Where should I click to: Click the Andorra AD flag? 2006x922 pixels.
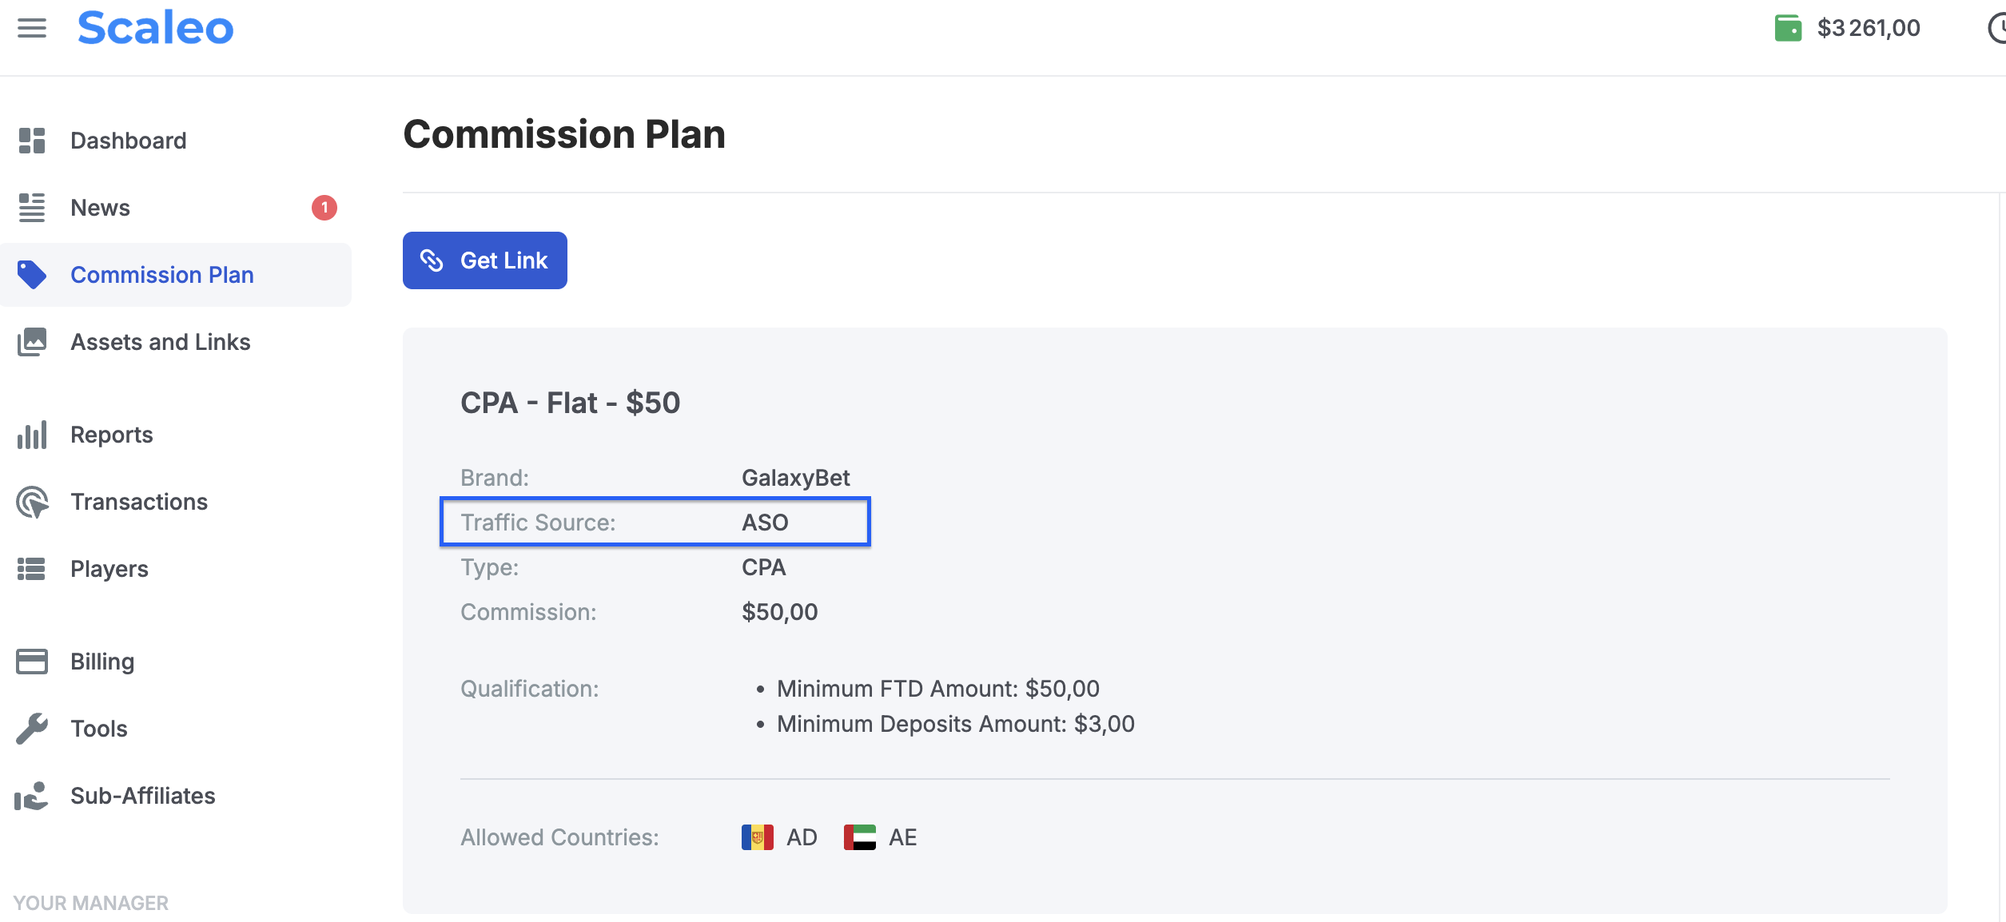[758, 837]
